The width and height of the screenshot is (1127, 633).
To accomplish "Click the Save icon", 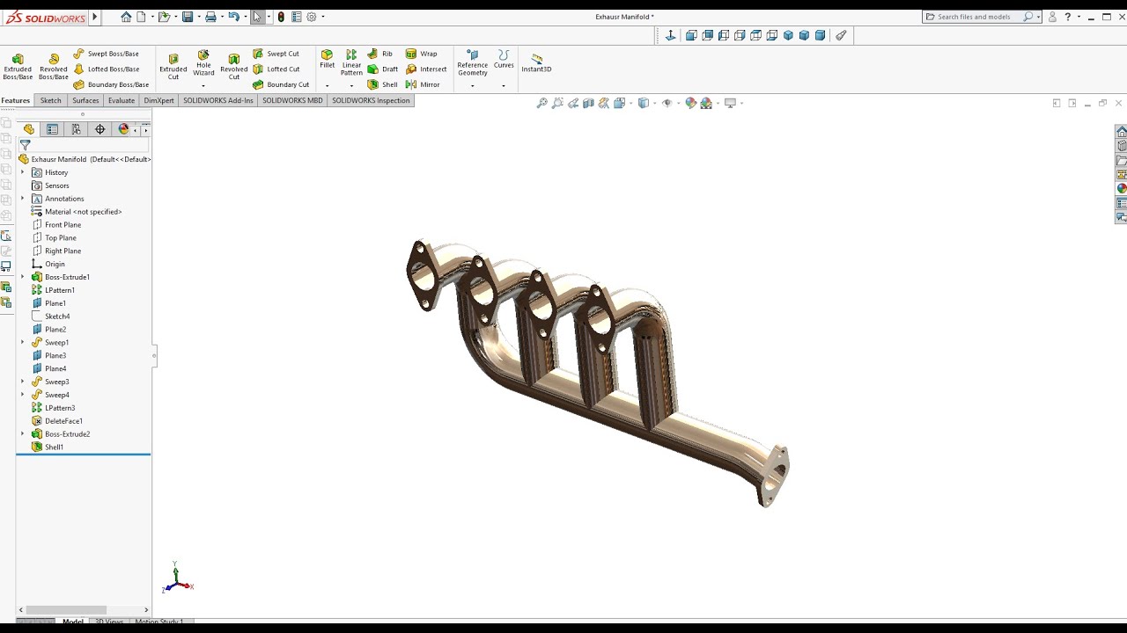I will (188, 17).
